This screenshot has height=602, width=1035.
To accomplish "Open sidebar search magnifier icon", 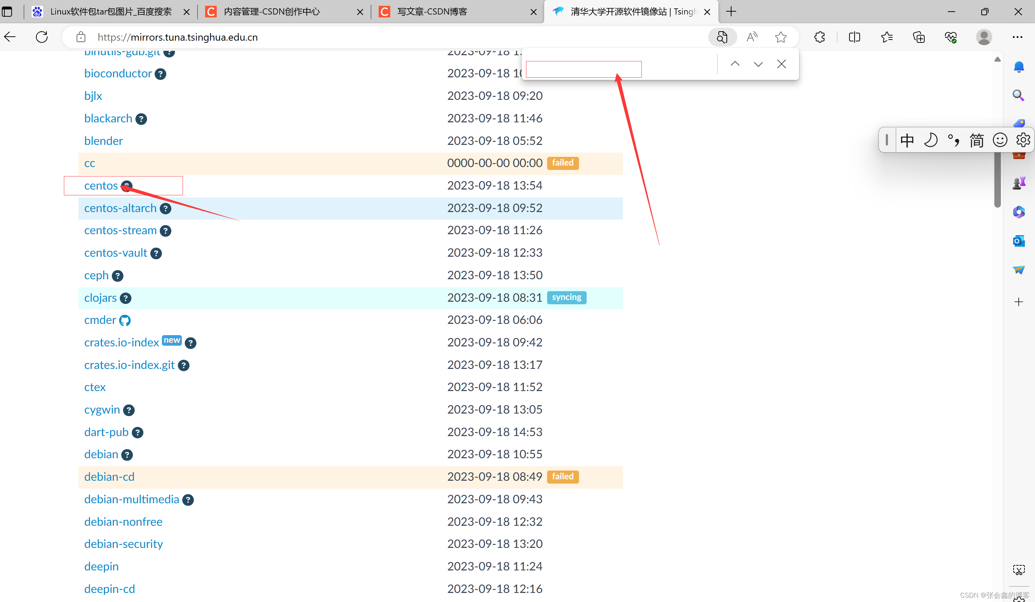I will point(1019,95).
